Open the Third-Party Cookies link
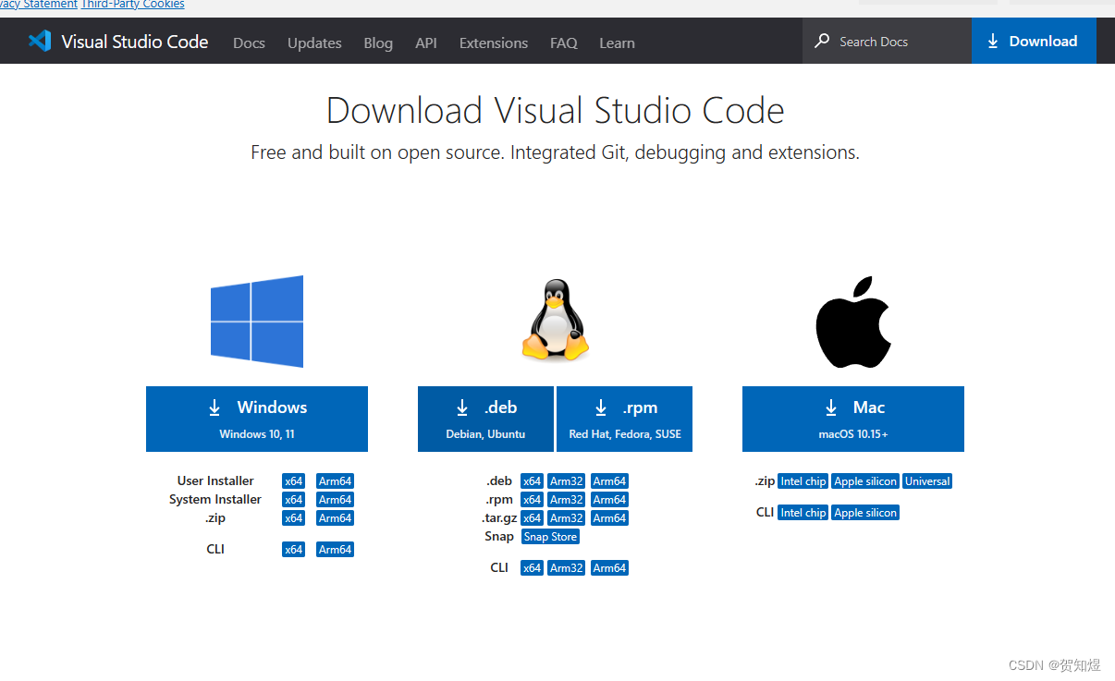Screen dimensions: 1115x681 point(133,5)
